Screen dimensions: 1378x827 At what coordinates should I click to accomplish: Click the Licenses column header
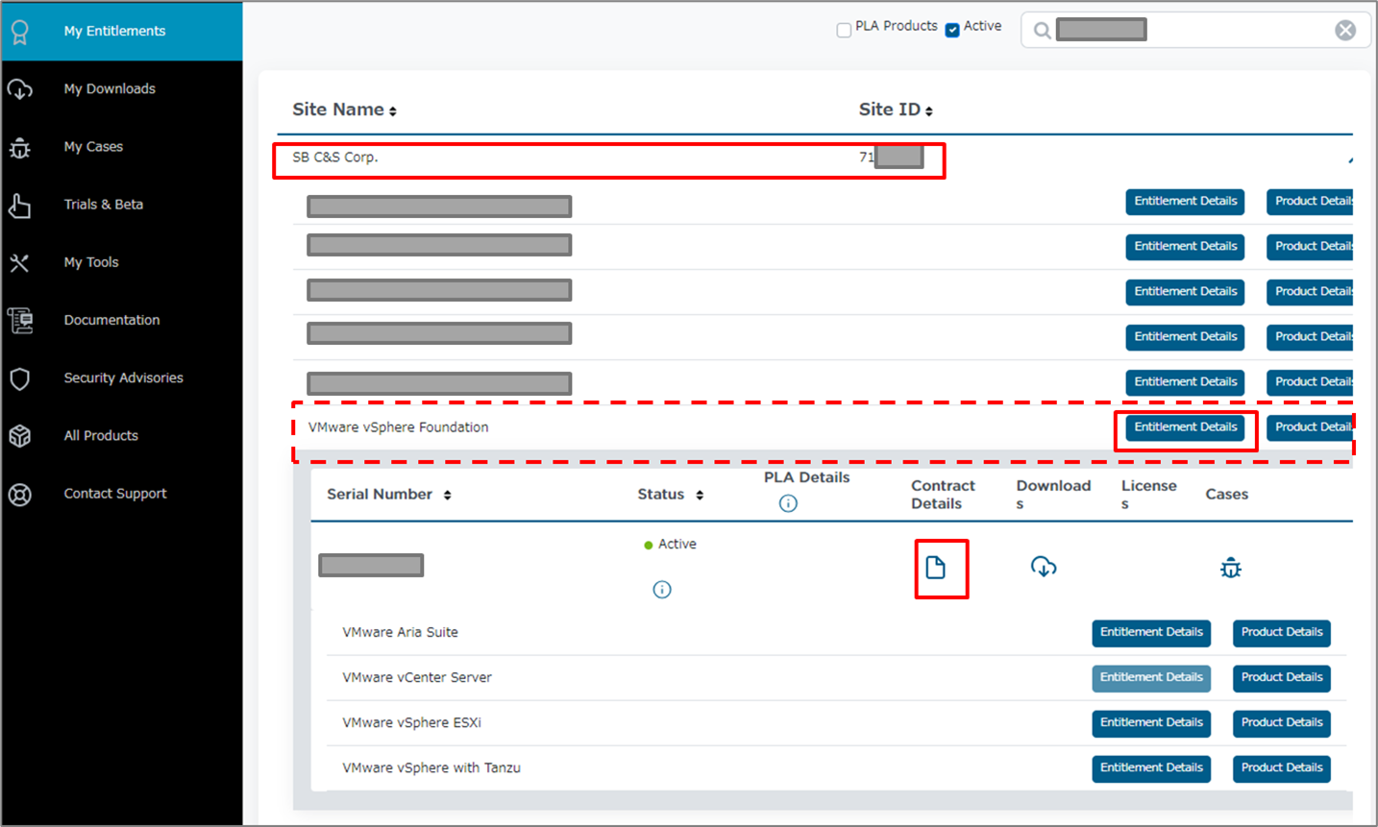pyautogui.click(x=1149, y=495)
